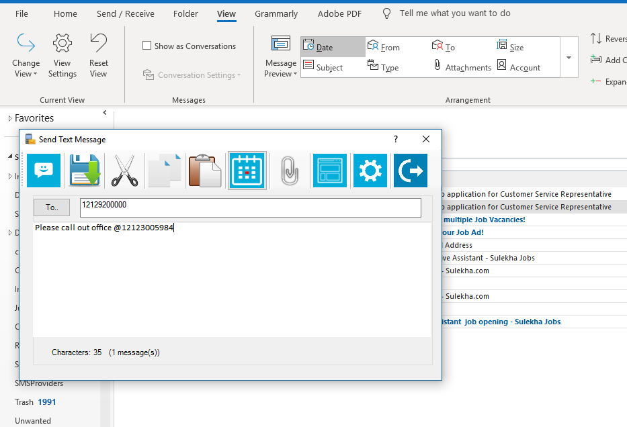Click the Reverse Sort arrows icon

[596, 38]
